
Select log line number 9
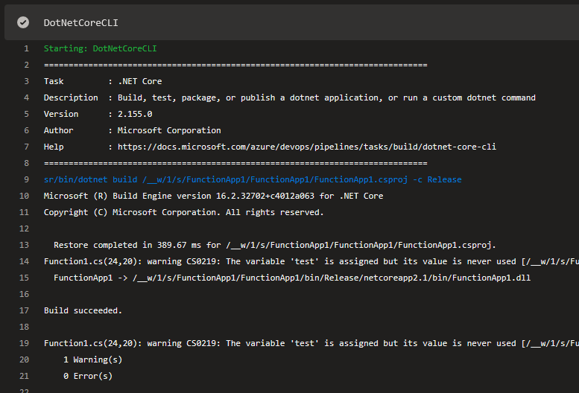(26, 179)
